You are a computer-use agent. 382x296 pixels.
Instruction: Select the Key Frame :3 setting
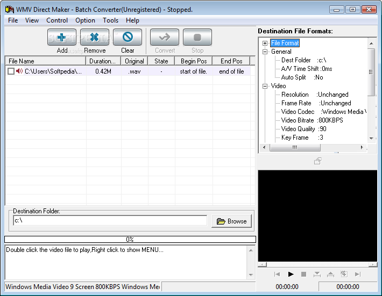coord(302,138)
